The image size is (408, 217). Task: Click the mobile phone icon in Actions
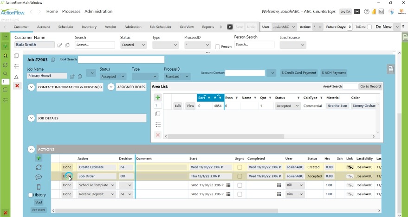click(39, 187)
